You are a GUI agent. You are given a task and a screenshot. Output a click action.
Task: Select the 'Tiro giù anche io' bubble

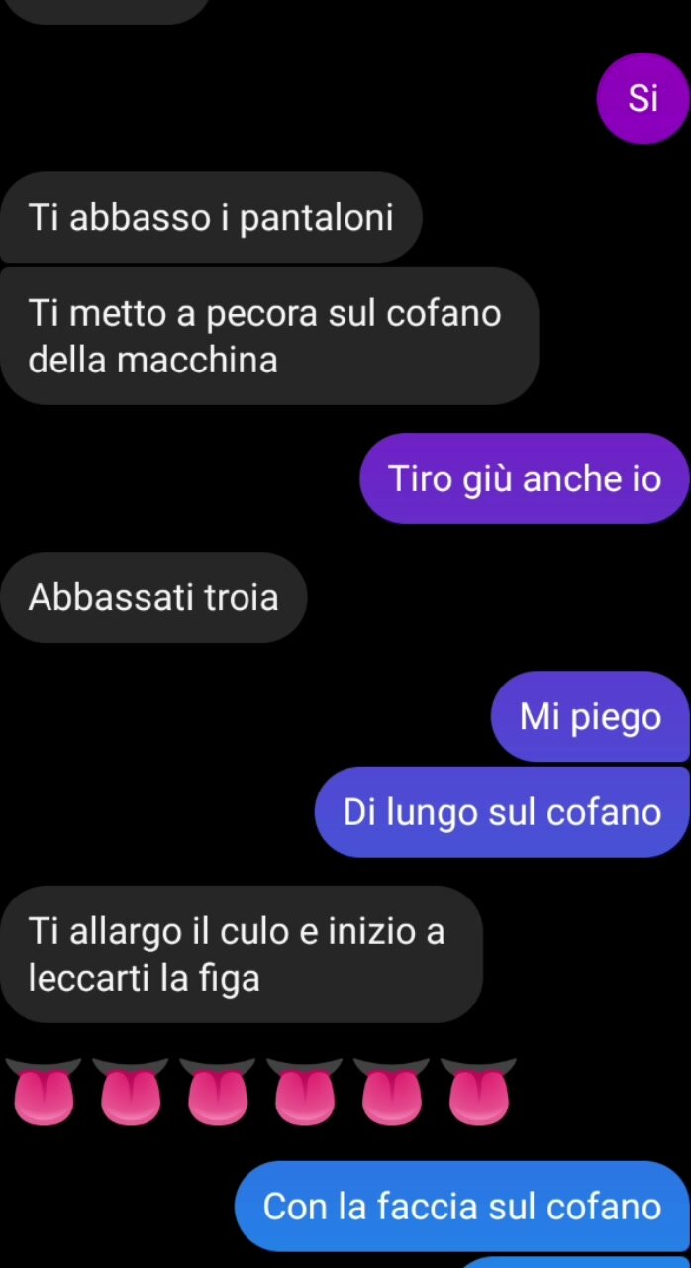(525, 478)
